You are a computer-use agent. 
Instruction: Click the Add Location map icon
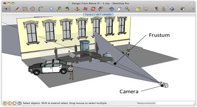tap(138, 9)
